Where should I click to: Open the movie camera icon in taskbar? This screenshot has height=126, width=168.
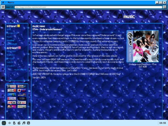click(x=19, y=123)
